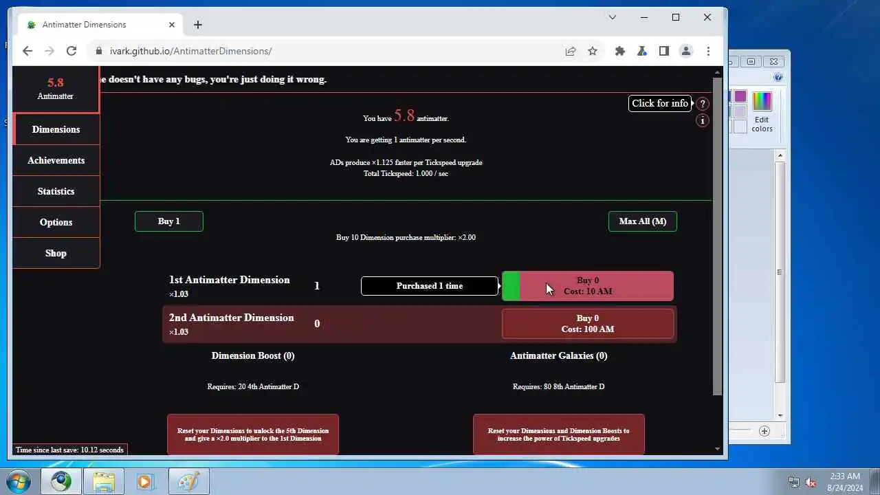
Task: Click the page scrollbar up arrow
Action: pos(718,72)
